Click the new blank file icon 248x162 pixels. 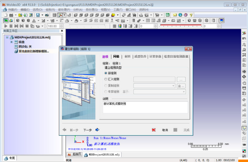(x=6, y=15)
